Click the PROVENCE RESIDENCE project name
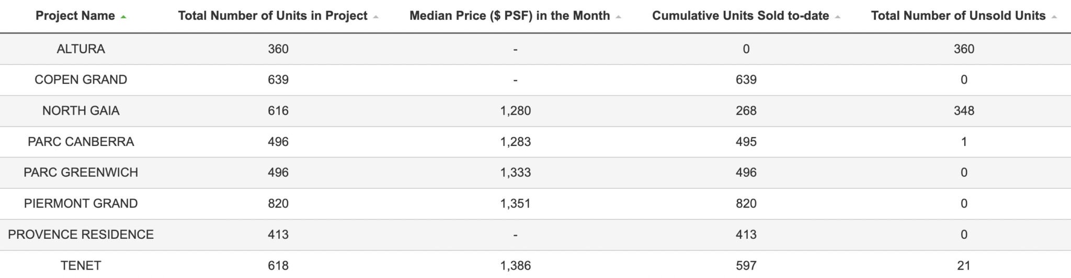1071x278 pixels. (81, 235)
